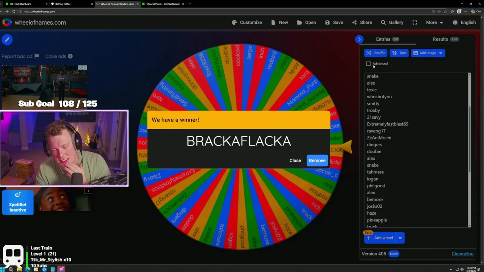Toggle fullscreen mode icon
The image size is (484, 272).
[x=415, y=23]
